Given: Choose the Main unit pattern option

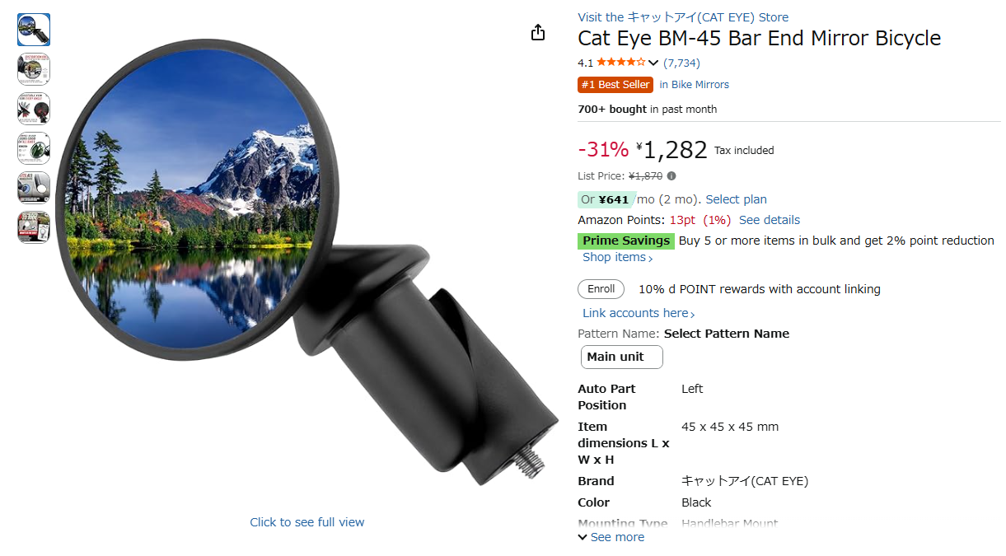Looking at the screenshot, I should [622, 357].
